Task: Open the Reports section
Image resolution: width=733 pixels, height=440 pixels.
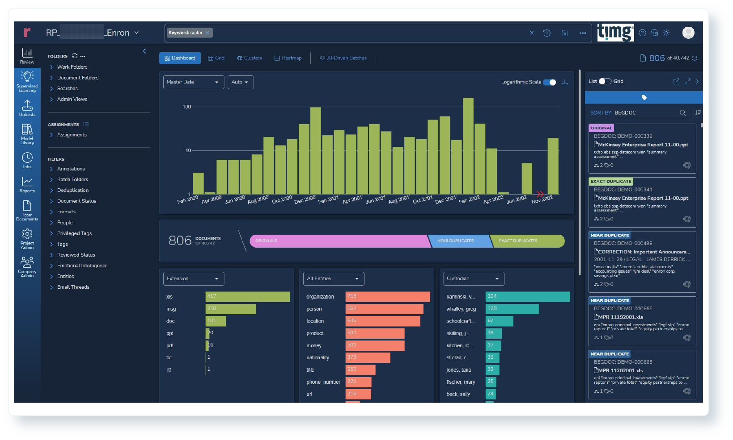Action: click(27, 184)
